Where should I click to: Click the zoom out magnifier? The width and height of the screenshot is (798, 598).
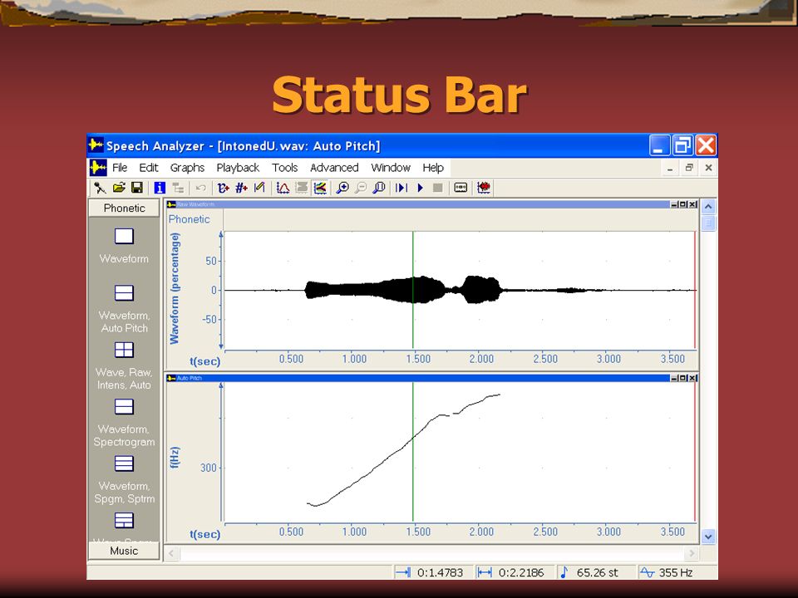361,188
